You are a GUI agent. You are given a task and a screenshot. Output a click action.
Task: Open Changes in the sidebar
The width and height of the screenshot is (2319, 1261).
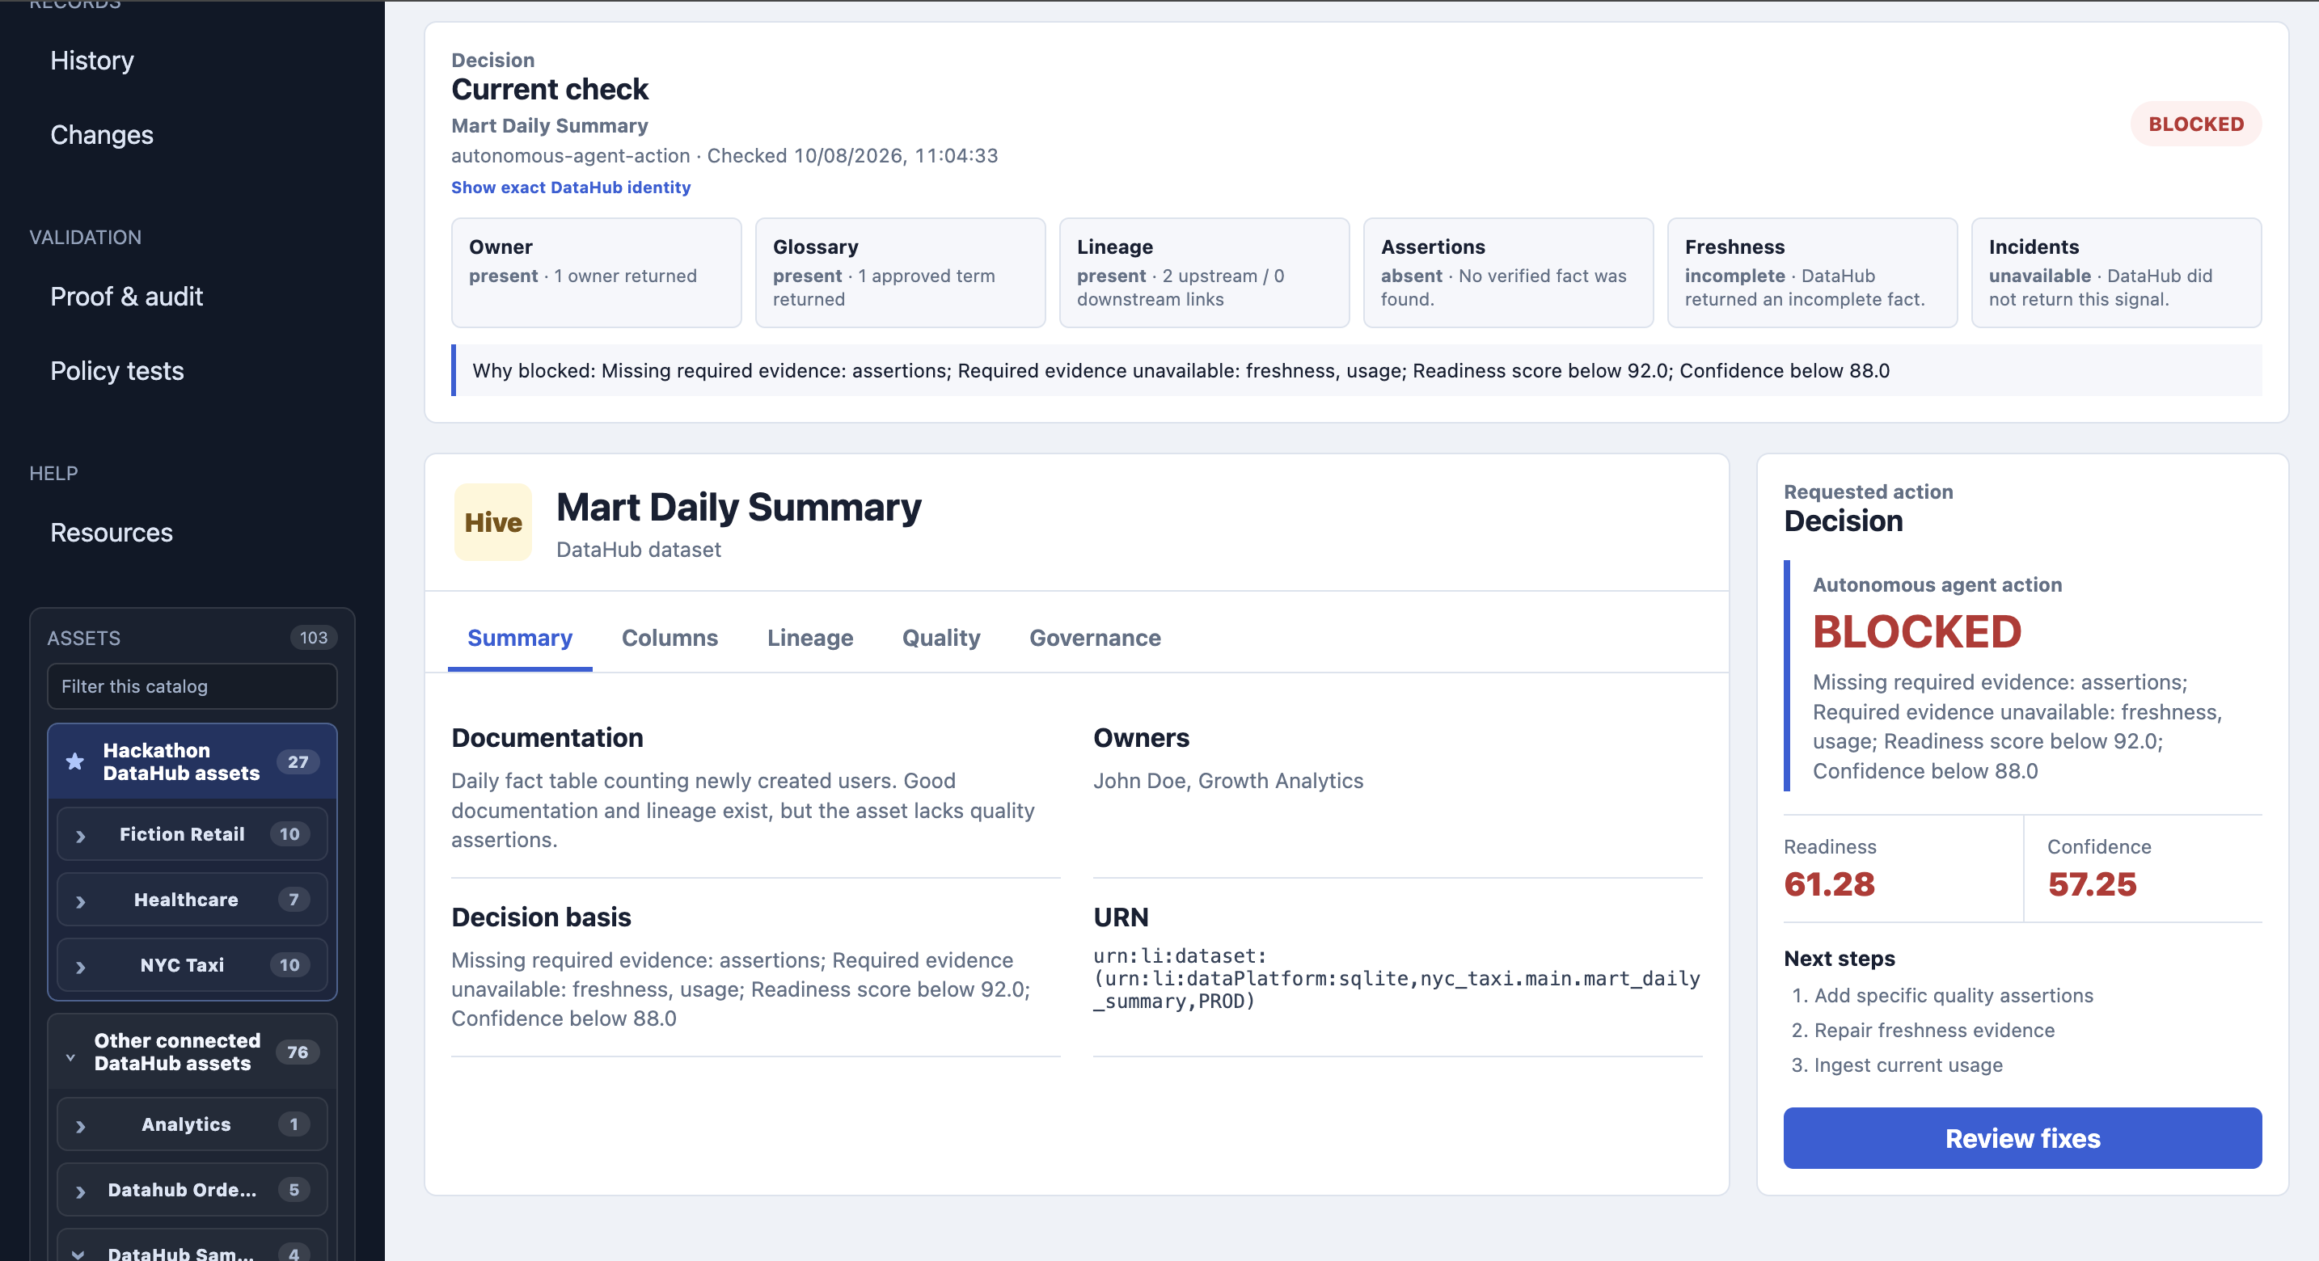click(x=102, y=135)
